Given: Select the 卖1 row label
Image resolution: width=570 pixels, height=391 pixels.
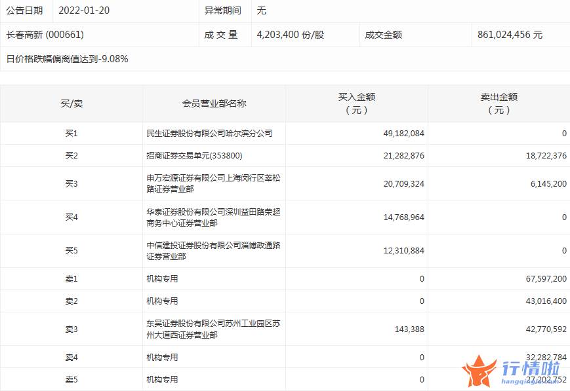Looking at the screenshot, I should (x=71, y=279).
